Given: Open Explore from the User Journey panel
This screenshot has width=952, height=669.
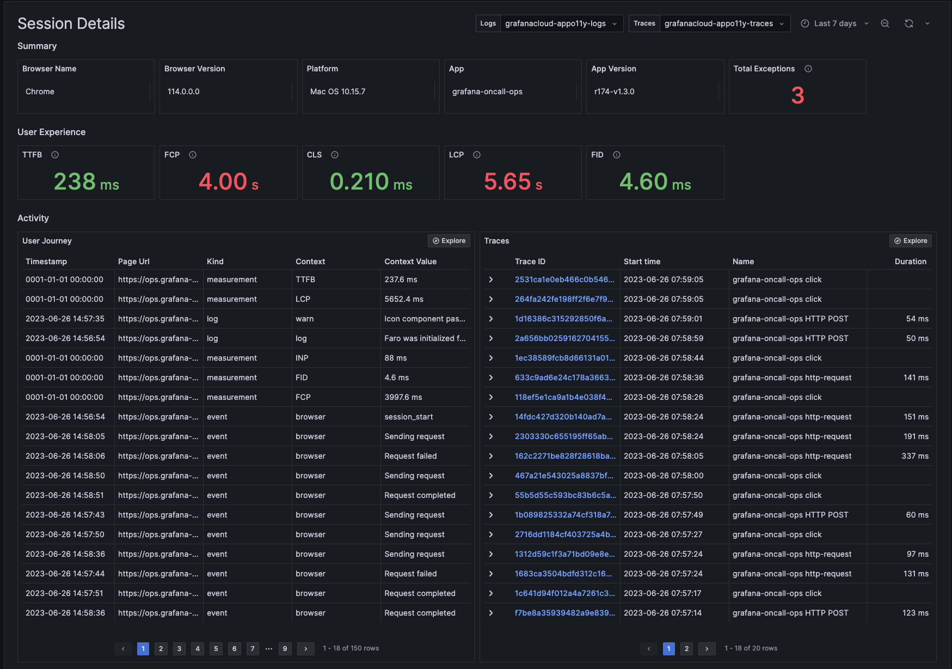Looking at the screenshot, I should pyautogui.click(x=449, y=241).
